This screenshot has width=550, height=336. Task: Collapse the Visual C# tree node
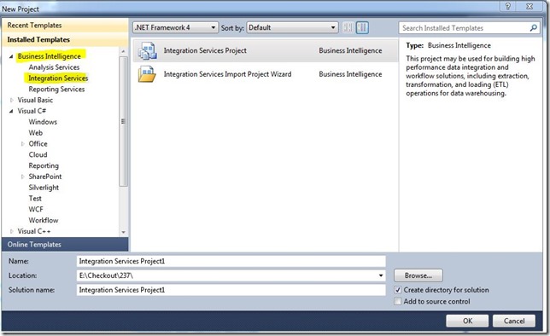[x=11, y=111]
